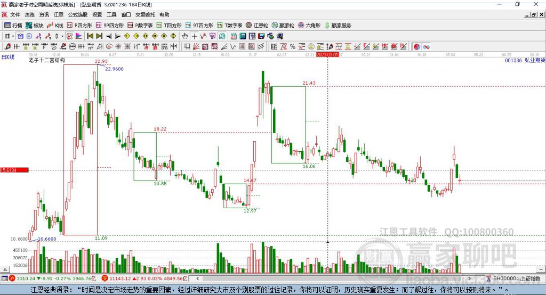546x295 pixels.
Task: Click the red-blue taiji icon
Action: click(x=417, y=47)
